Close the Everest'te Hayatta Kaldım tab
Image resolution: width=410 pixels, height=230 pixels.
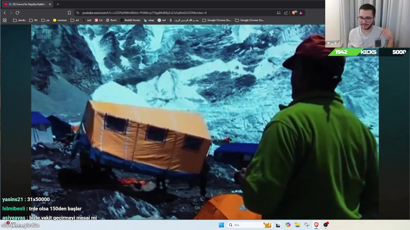click(x=50, y=4)
